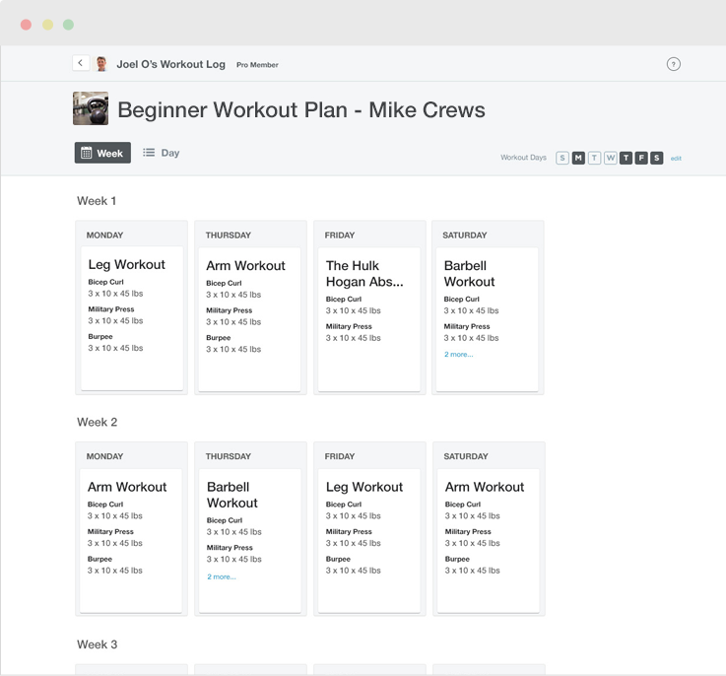This screenshot has width=726, height=676.
Task: Open Joel O's profile avatar
Action: [100, 63]
